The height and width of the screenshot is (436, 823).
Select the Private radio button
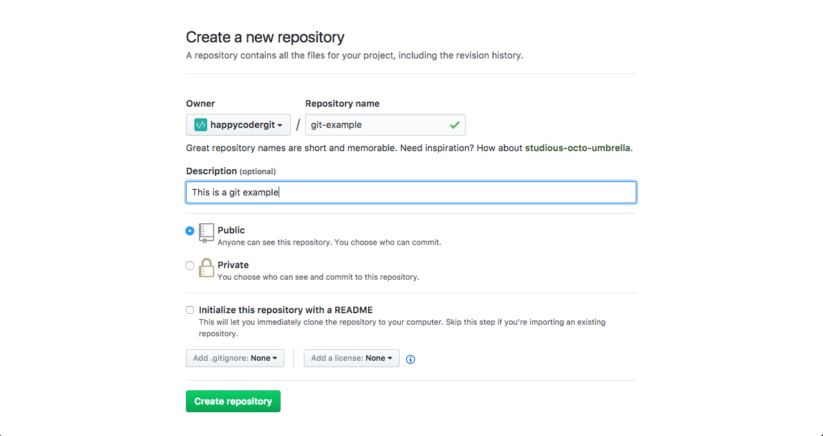[x=190, y=266]
